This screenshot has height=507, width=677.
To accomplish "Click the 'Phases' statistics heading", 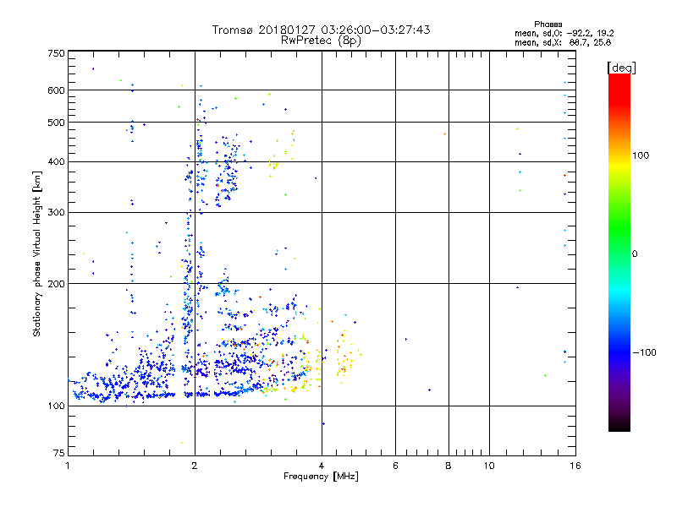I will (548, 25).
